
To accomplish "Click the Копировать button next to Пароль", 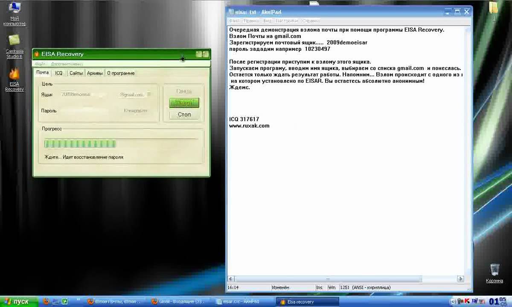I will click(136, 111).
